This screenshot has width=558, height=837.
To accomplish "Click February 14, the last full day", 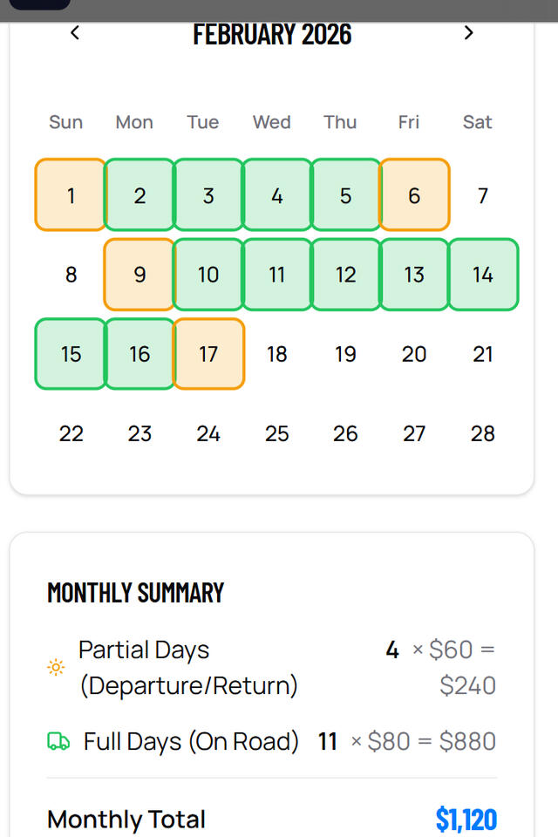I will (x=483, y=275).
